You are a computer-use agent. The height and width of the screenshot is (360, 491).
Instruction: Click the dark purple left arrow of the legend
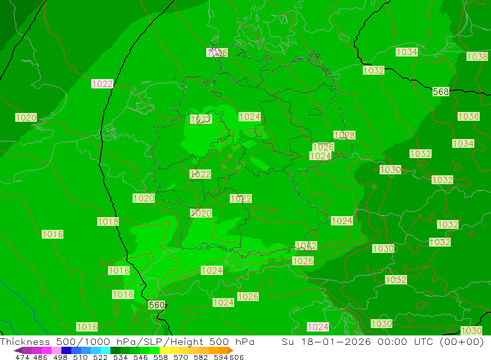[18, 350]
